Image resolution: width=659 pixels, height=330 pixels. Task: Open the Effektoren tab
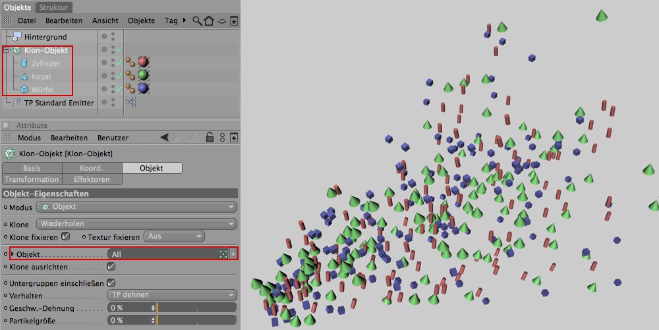tap(92, 179)
